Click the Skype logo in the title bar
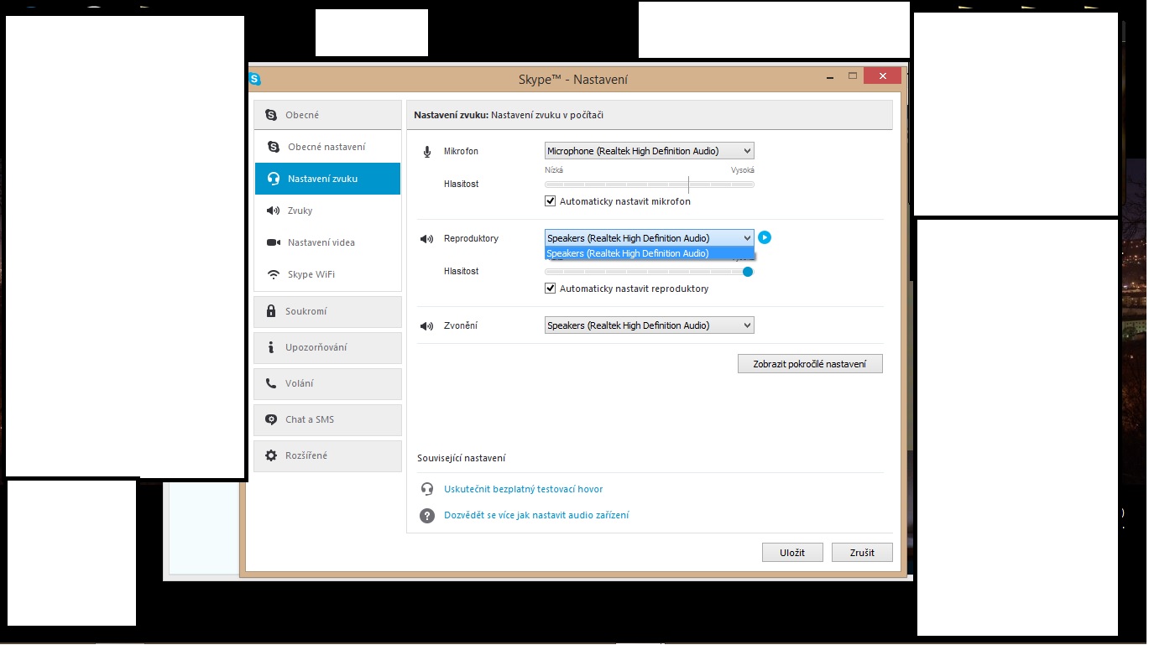Image resolution: width=1149 pixels, height=645 pixels. click(255, 80)
